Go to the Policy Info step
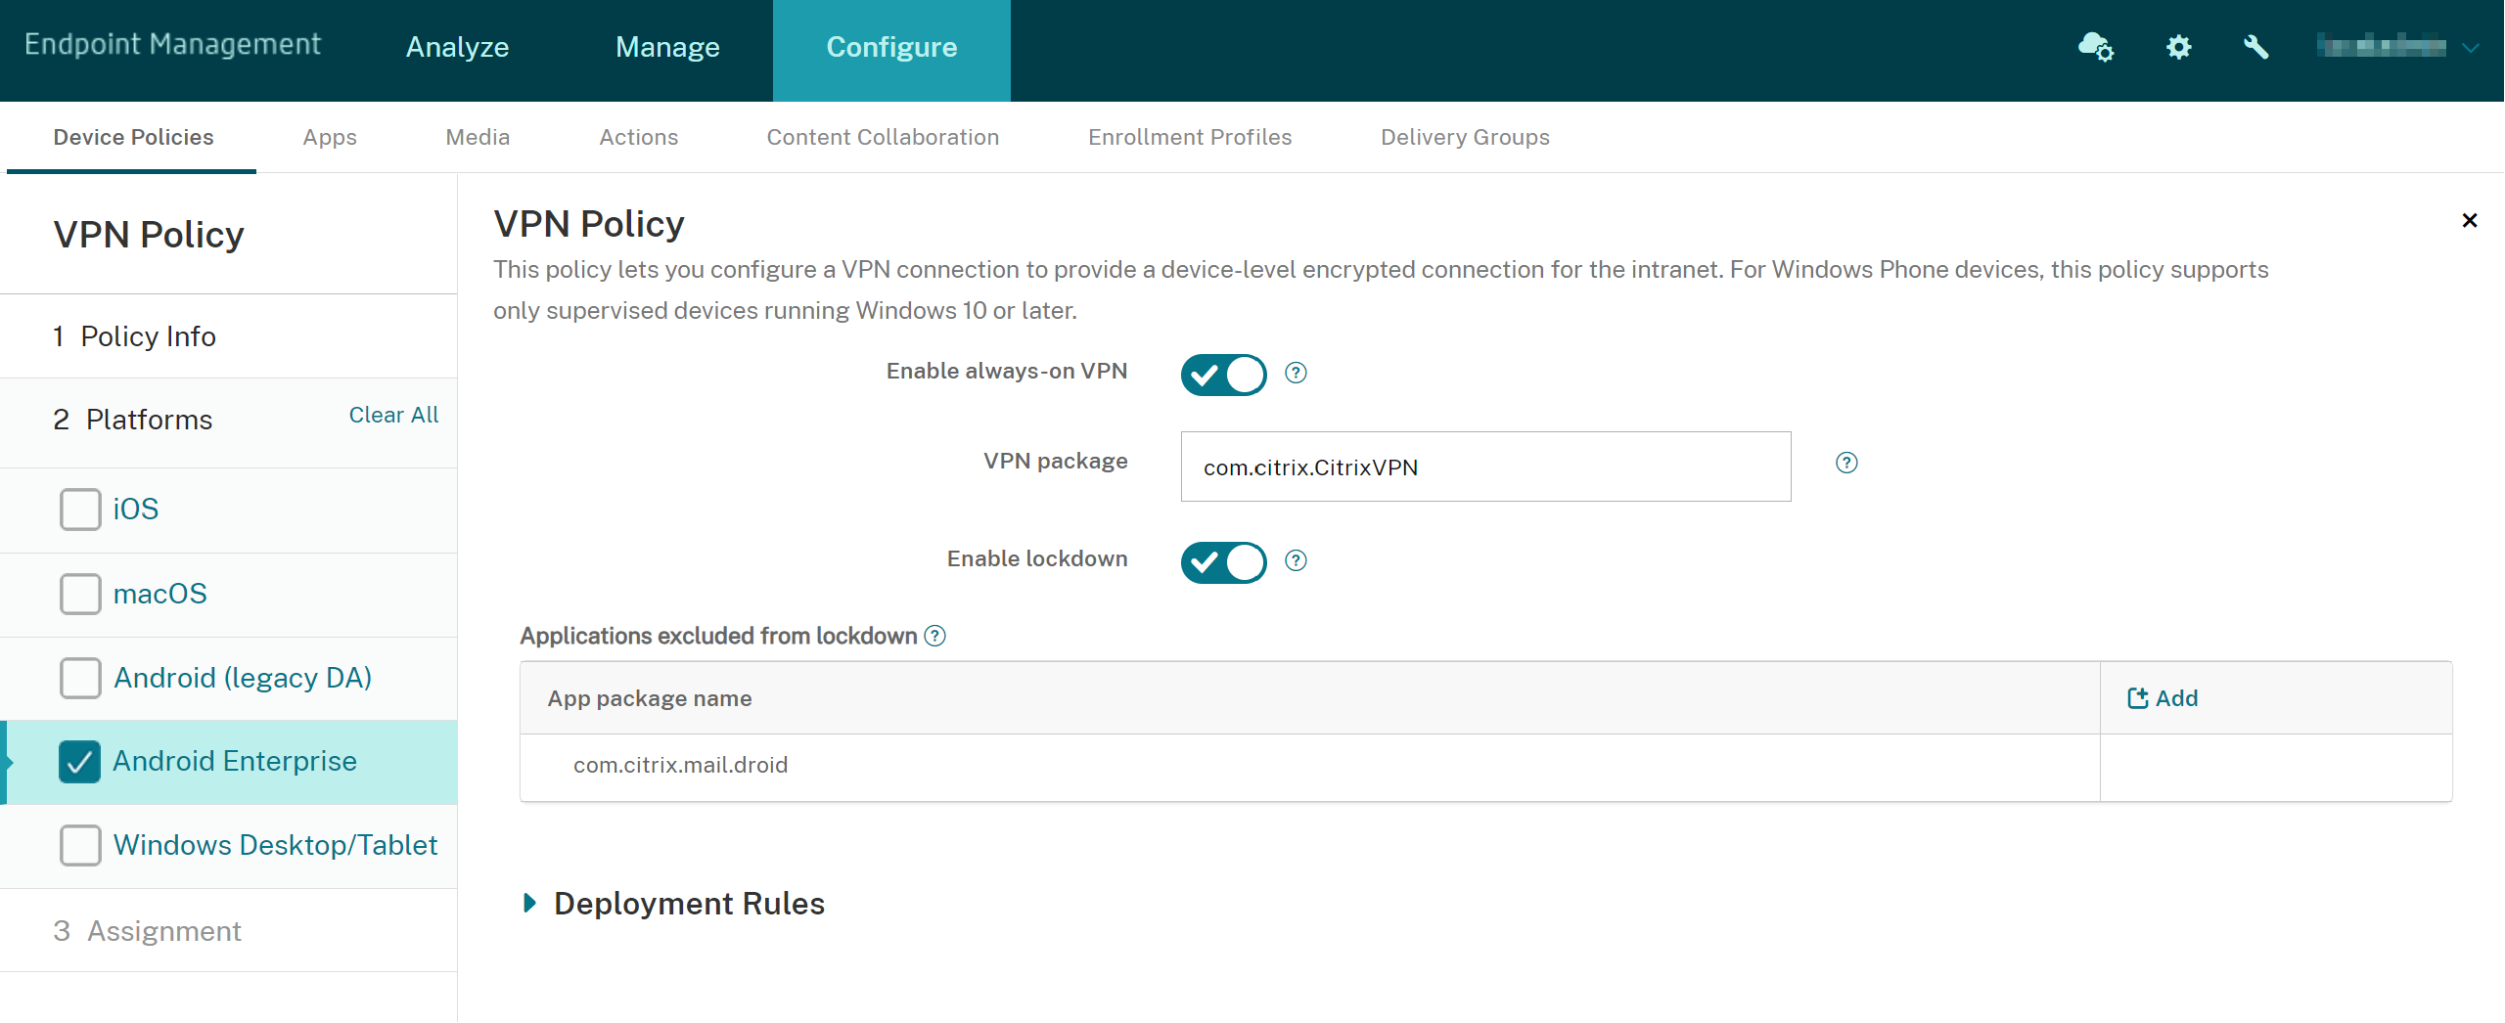This screenshot has height=1023, width=2505. 148,336
